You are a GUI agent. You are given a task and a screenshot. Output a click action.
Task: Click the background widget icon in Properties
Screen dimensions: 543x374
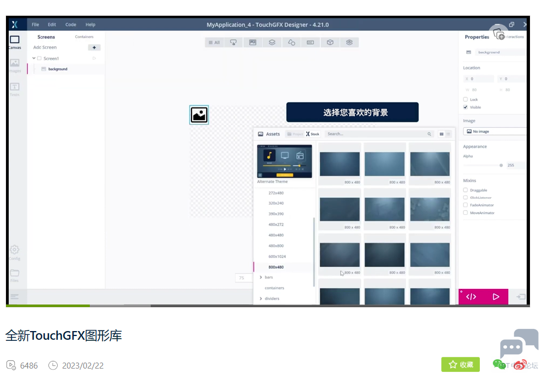click(468, 52)
